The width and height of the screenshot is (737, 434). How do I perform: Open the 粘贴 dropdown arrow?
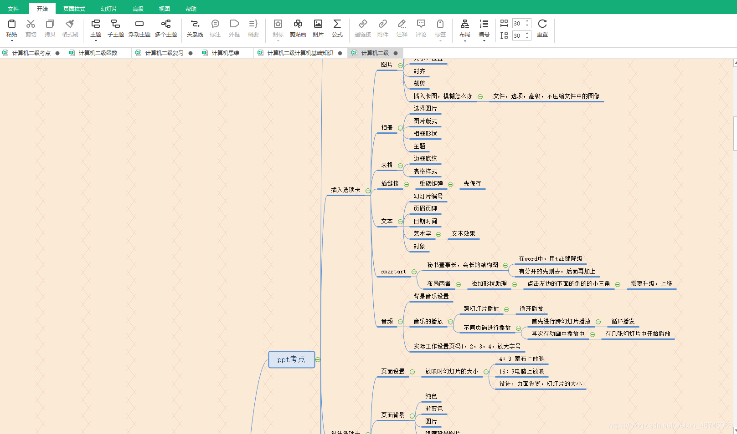[12, 41]
